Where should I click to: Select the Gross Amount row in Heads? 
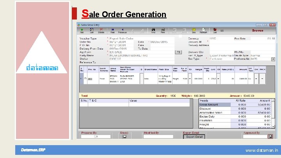pyautogui.click(x=235, y=105)
